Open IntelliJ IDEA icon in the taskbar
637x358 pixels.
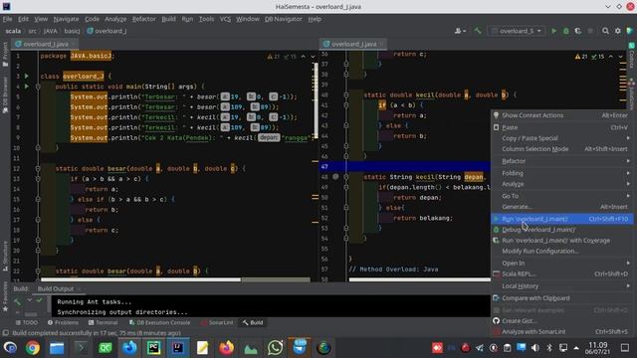point(178,348)
